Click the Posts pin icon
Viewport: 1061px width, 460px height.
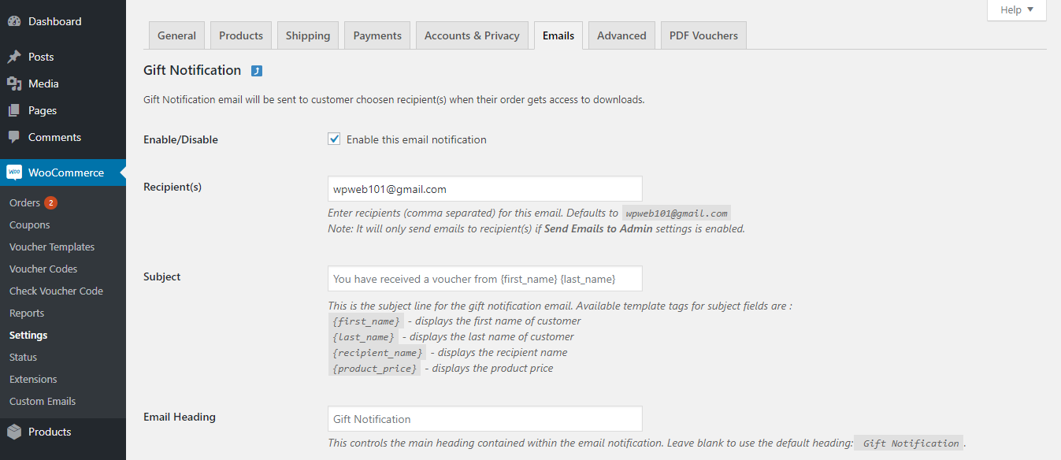(14, 57)
